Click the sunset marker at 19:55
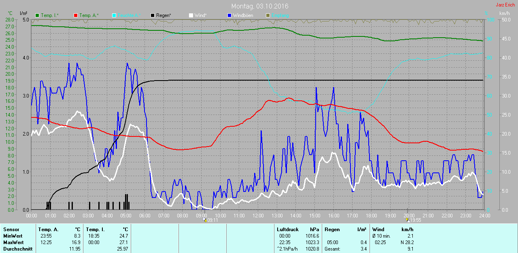Image resolution: width=518 pixels, height=253 pixels. [408, 220]
